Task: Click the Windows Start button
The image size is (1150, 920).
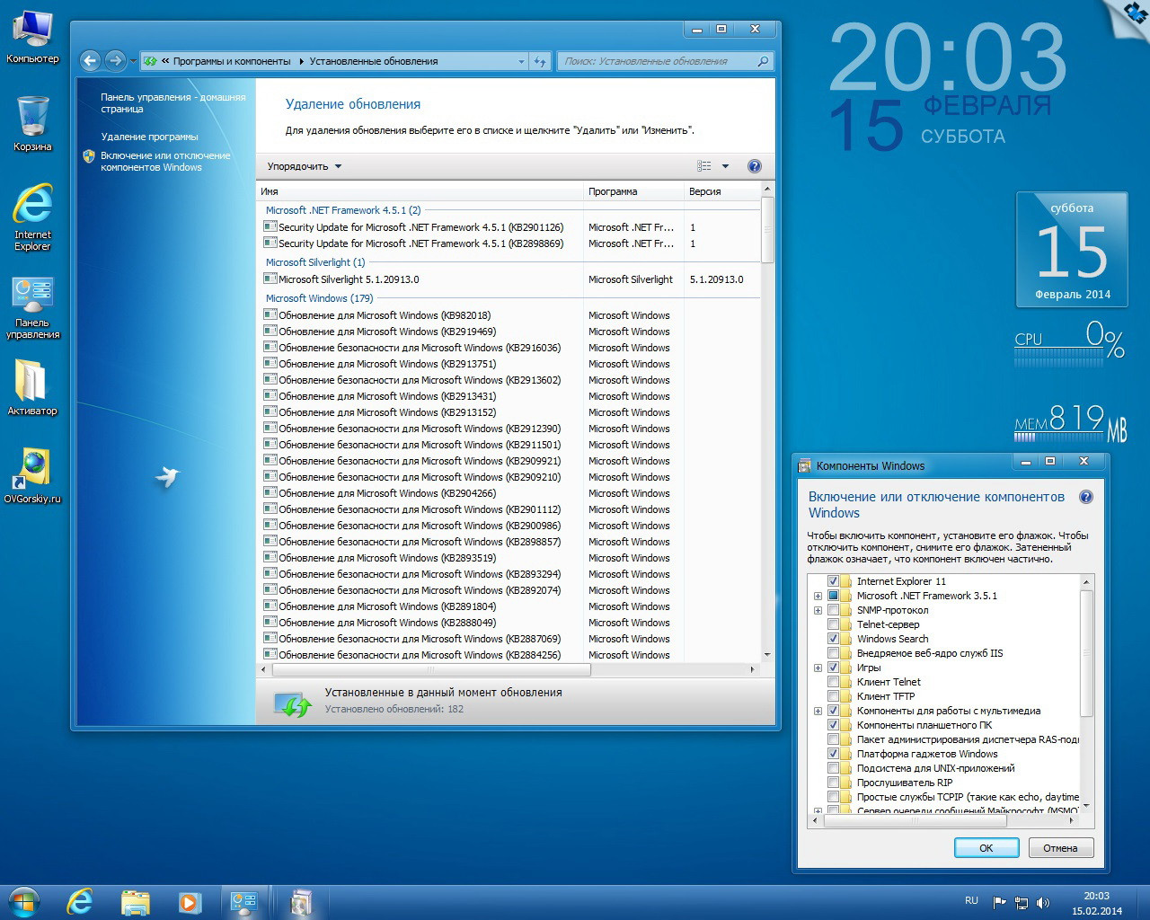Action: [x=24, y=901]
